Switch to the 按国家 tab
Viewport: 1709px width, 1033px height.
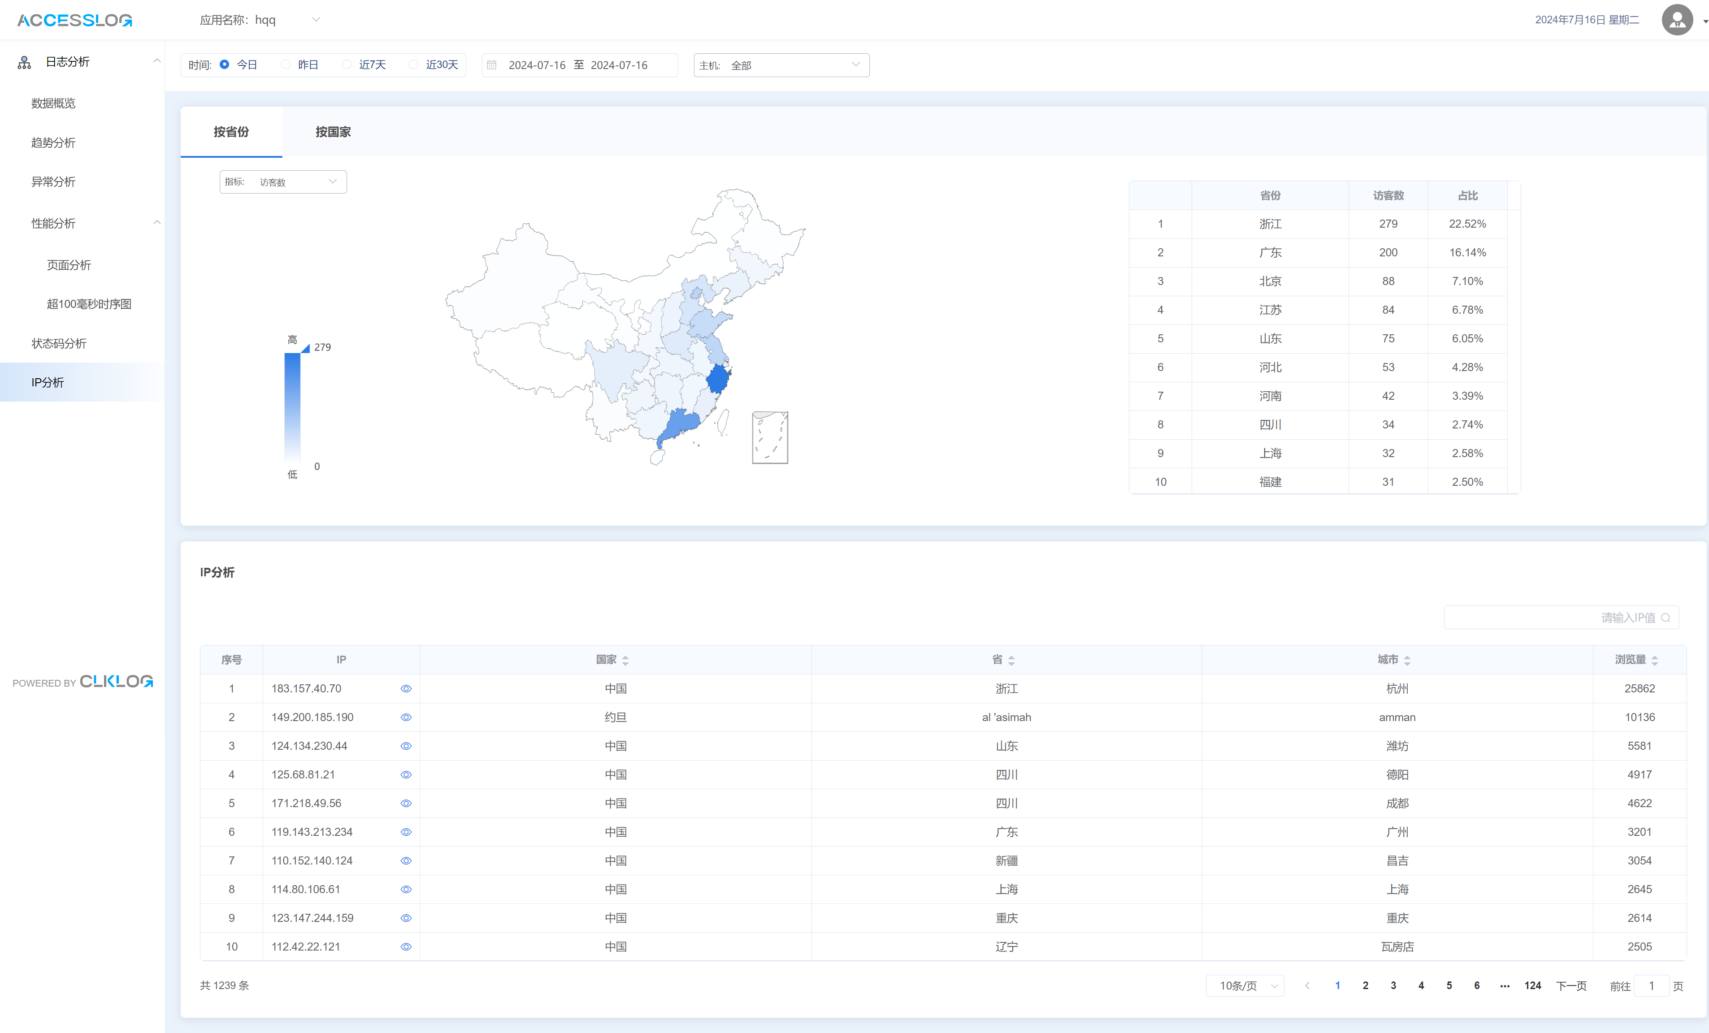(x=333, y=132)
